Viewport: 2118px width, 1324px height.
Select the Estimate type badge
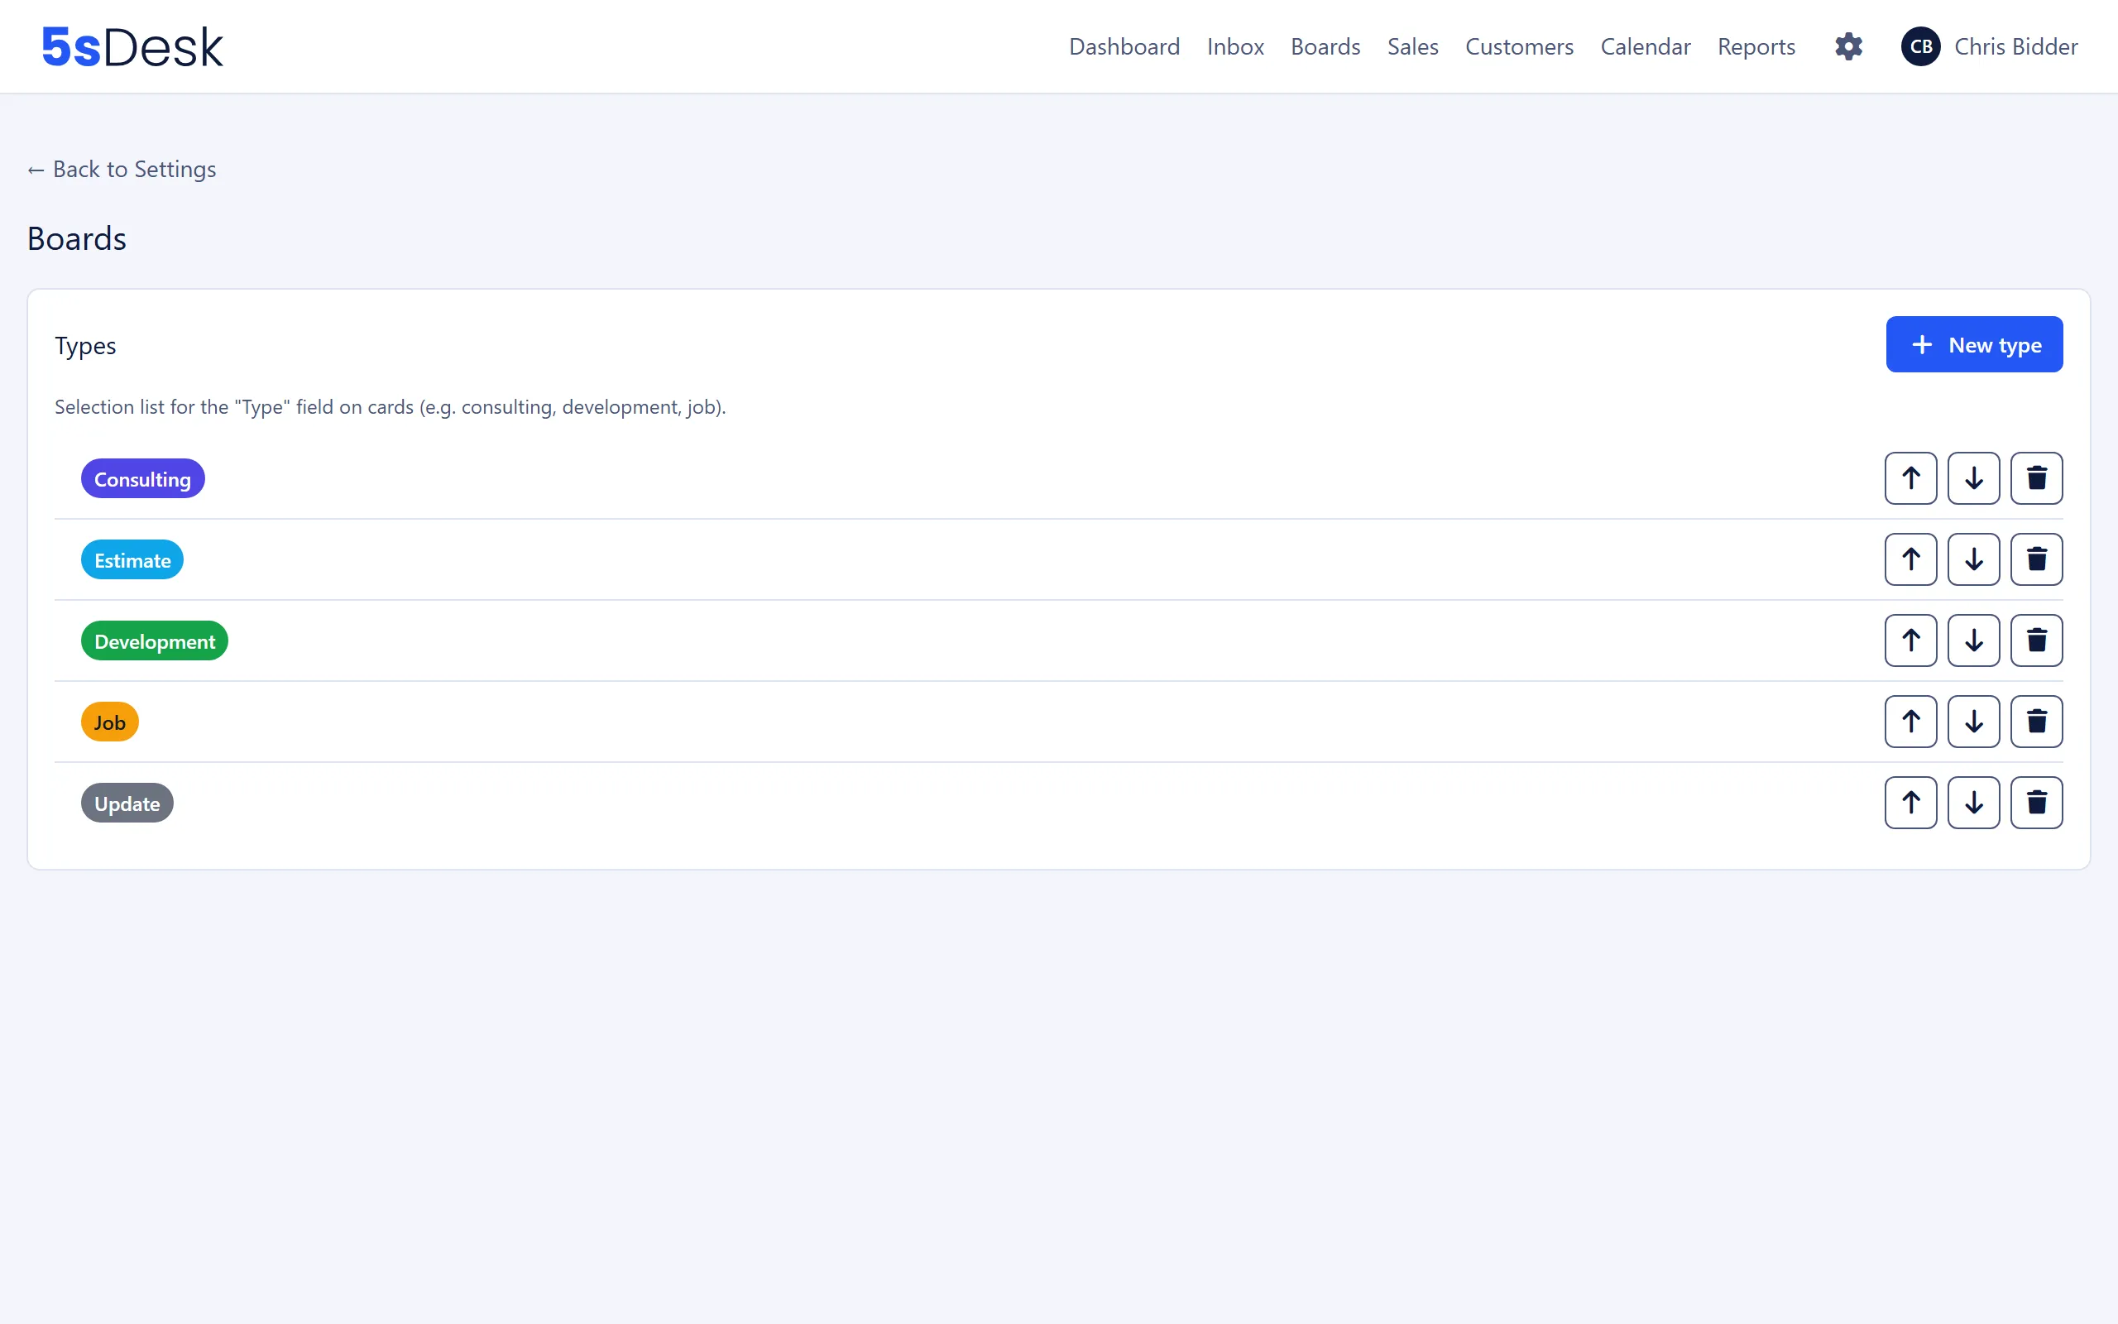[x=132, y=559]
